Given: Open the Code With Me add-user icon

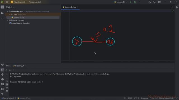Looking at the screenshot, I should (x=150, y=2).
